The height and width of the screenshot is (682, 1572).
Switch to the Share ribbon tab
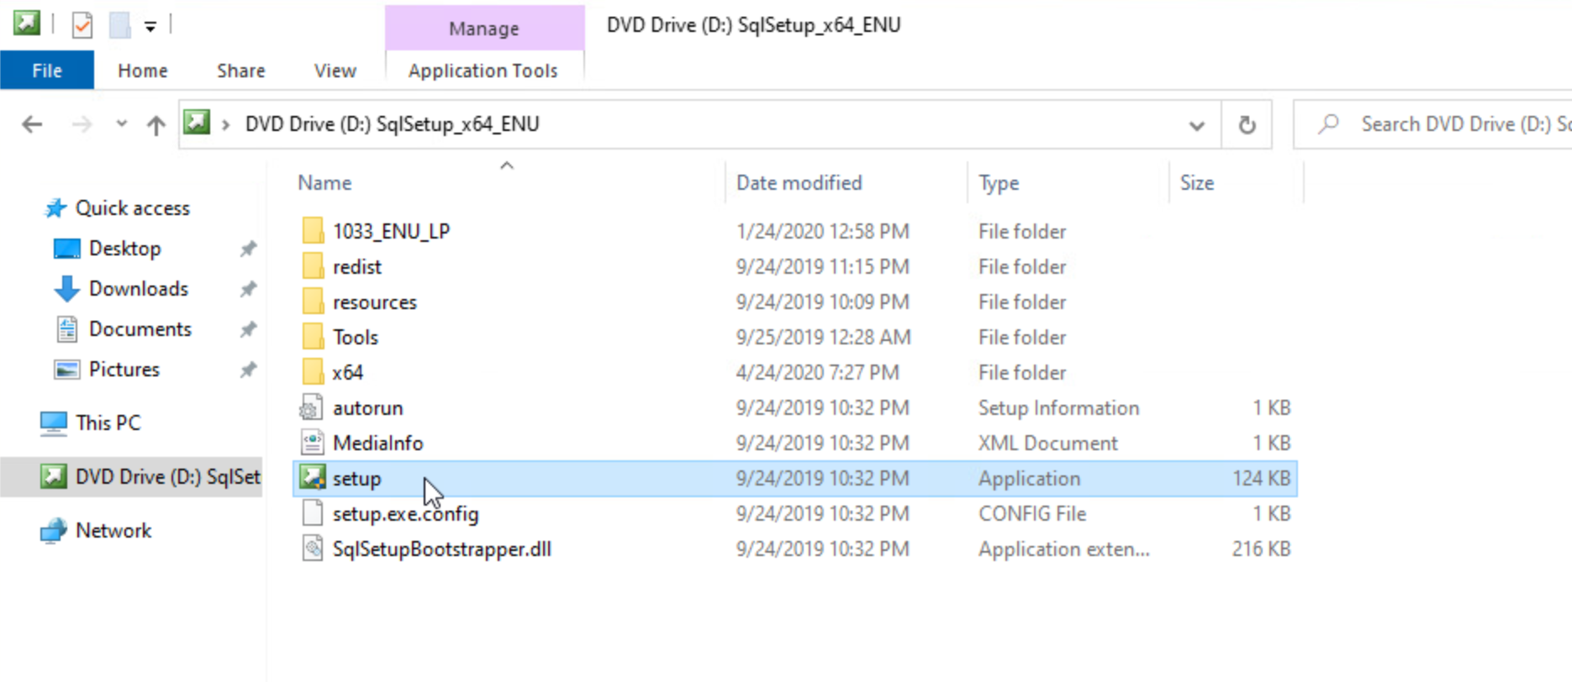[241, 71]
